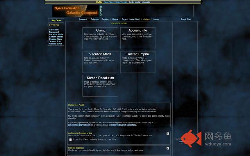Click the Battles markup title text
The image size is (250, 156).
click(x=76, y=148)
